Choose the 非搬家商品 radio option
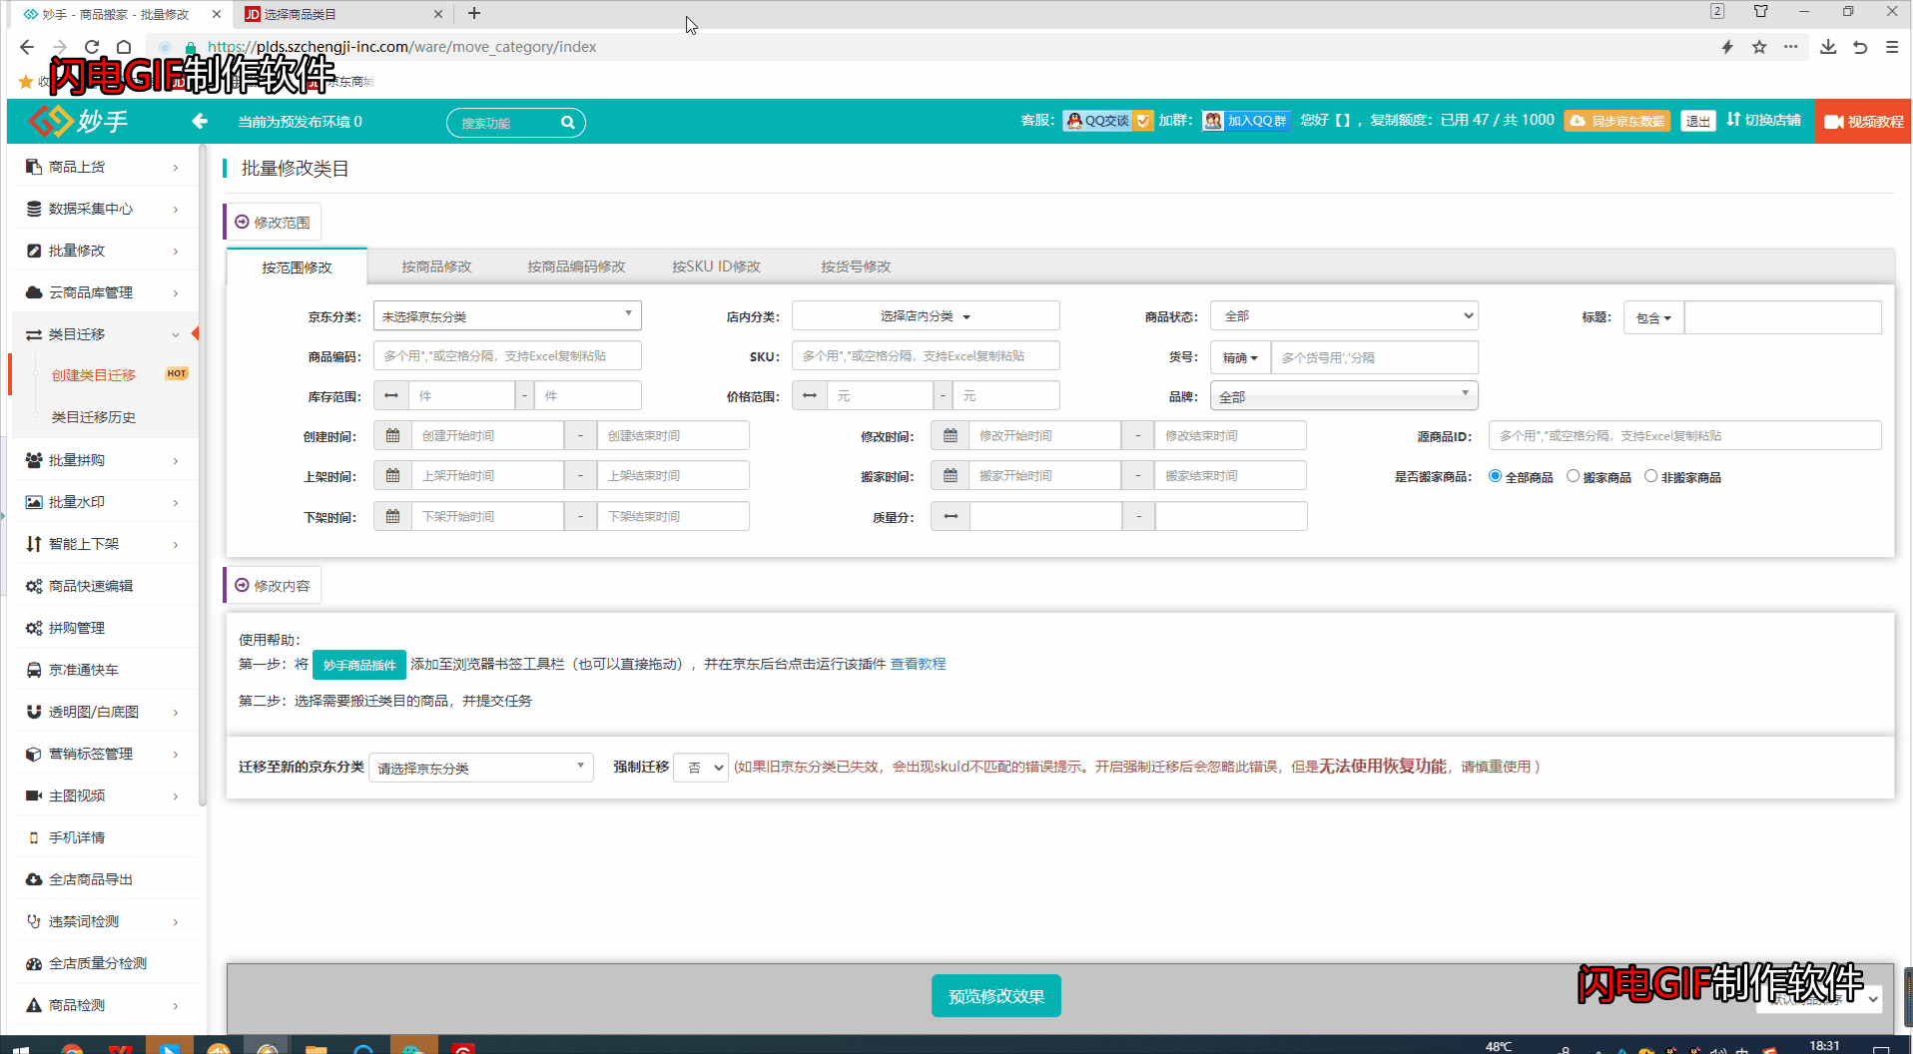This screenshot has width=1913, height=1054. click(1650, 476)
